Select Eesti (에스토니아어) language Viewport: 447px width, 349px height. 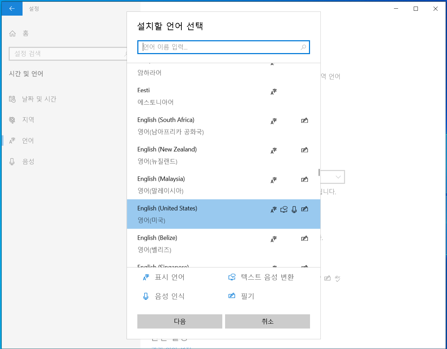coord(224,96)
